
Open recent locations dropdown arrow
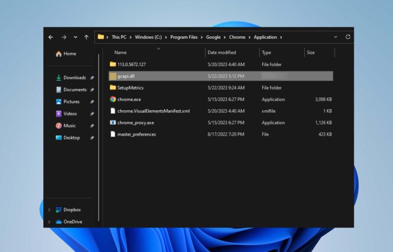coord(75,38)
